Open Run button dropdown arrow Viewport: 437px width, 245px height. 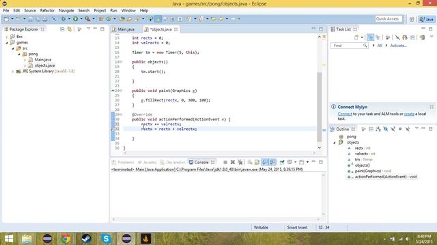(x=81, y=19)
